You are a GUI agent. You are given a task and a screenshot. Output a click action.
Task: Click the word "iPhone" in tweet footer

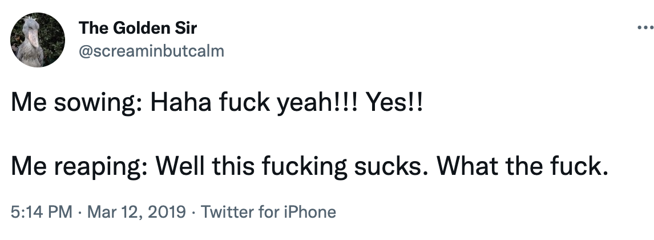[x=309, y=213]
